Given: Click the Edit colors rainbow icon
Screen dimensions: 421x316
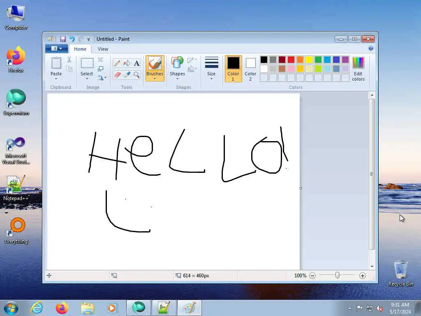Looking at the screenshot, I should 358,63.
